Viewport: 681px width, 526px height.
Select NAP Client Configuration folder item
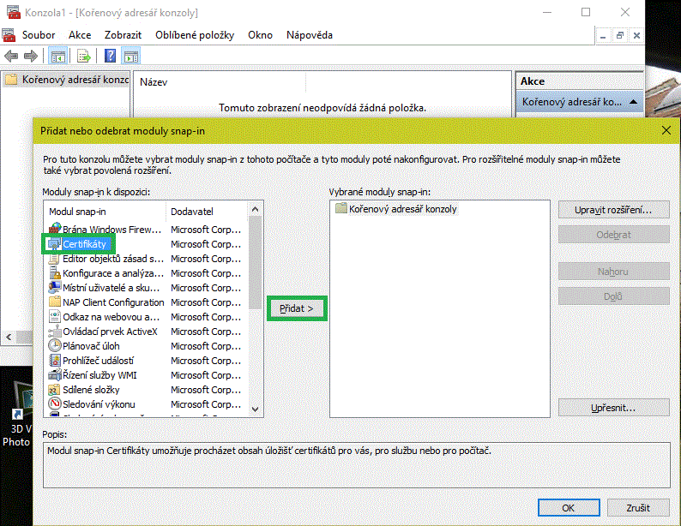pos(112,302)
